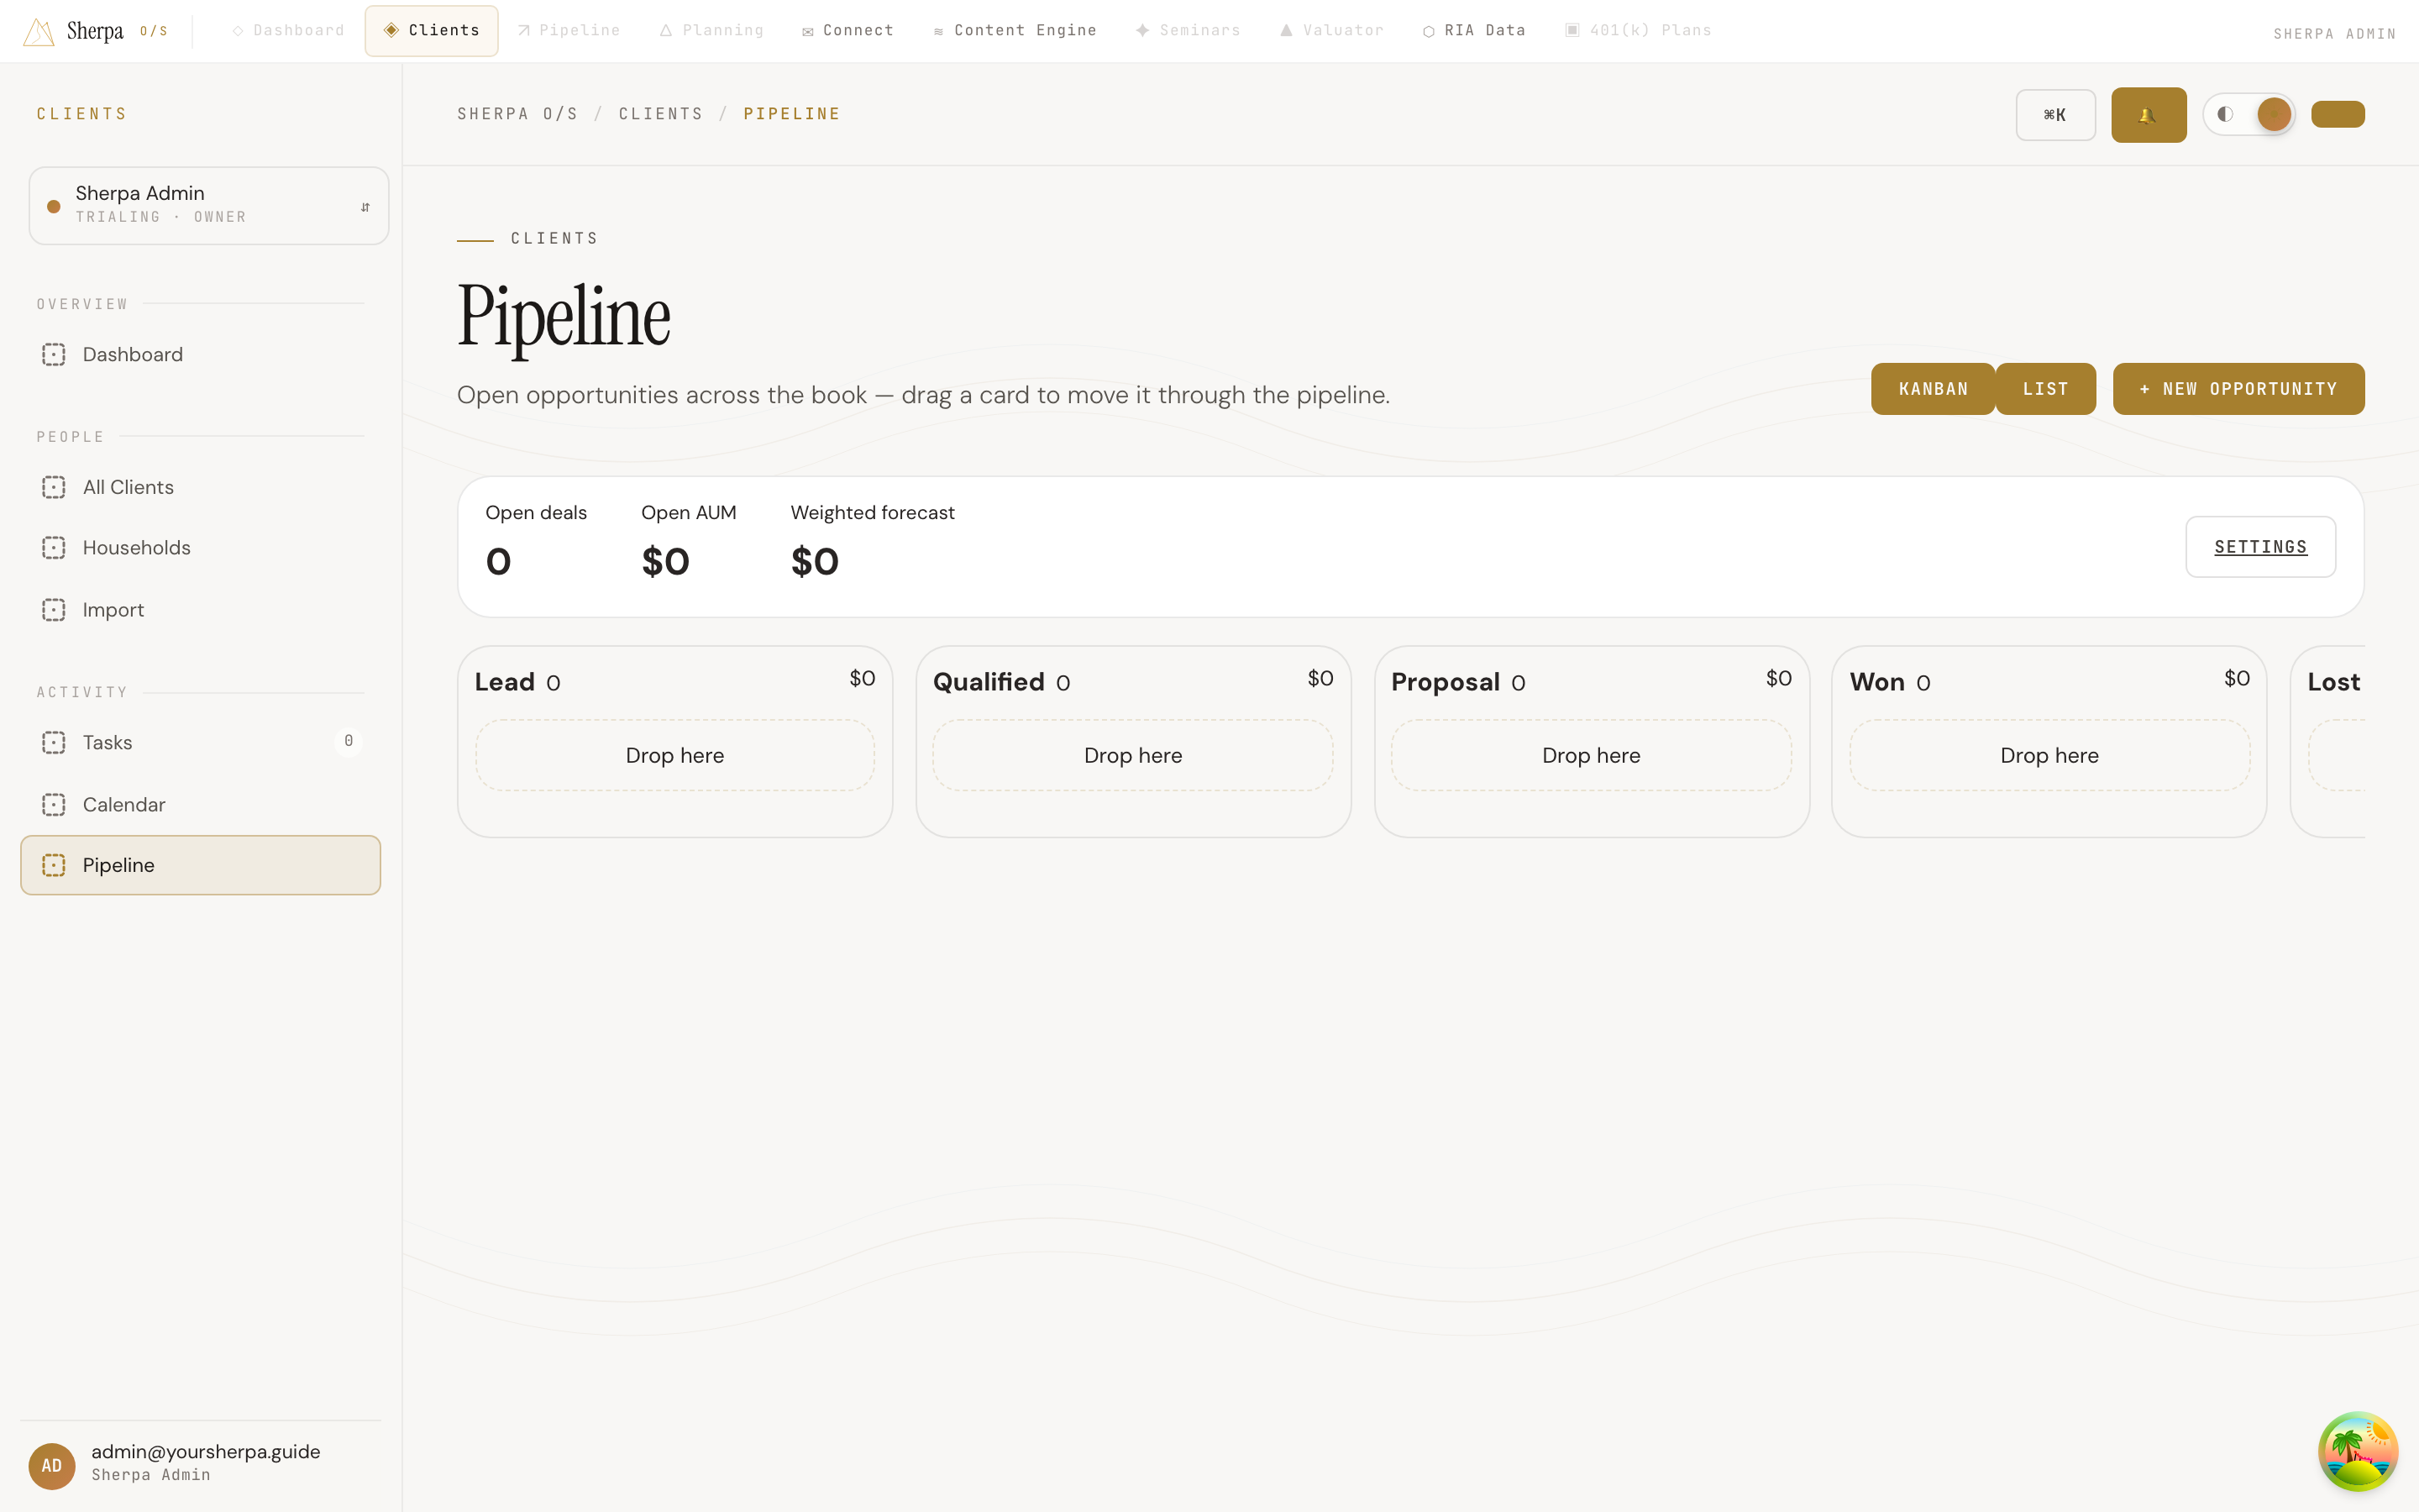The height and width of the screenshot is (1512, 2419).
Task: Click the Tasks count badge 0
Action: click(x=348, y=741)
